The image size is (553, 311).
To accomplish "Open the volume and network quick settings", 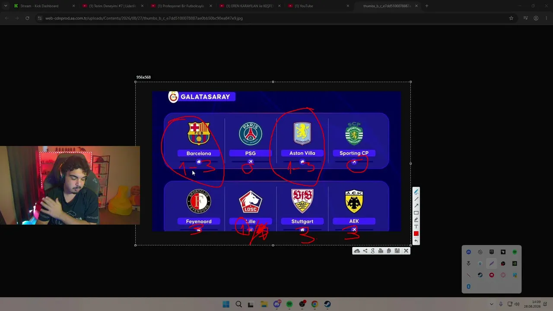I will point(513,304).
